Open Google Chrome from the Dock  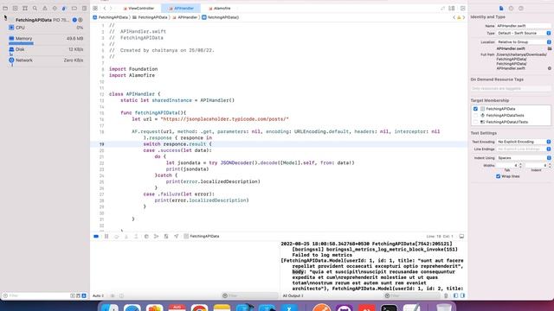coord(199,308)
